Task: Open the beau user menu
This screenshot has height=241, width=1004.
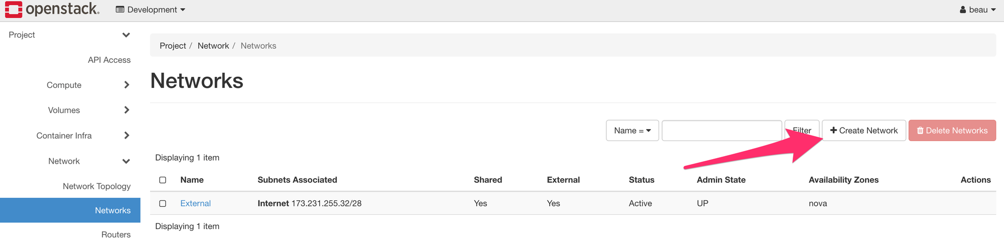Action: point(977,10)
